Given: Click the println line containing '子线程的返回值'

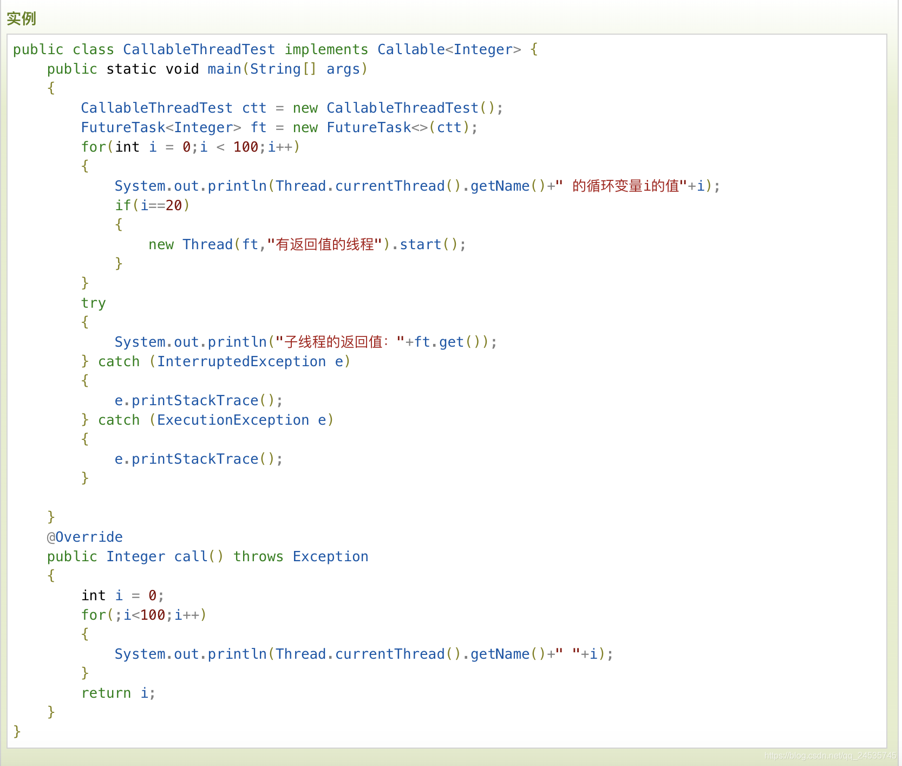Looking at the screenshot, I should [x=306, y=342].
